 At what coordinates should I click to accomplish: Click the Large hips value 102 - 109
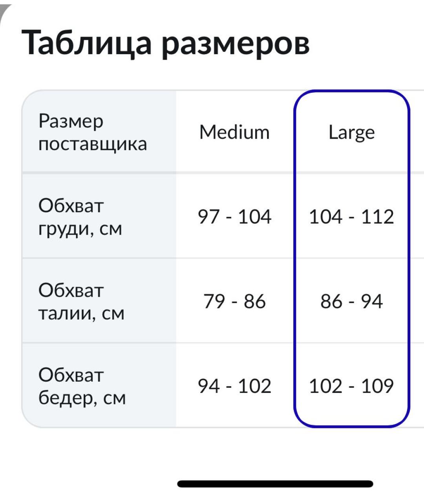(351, 386)
